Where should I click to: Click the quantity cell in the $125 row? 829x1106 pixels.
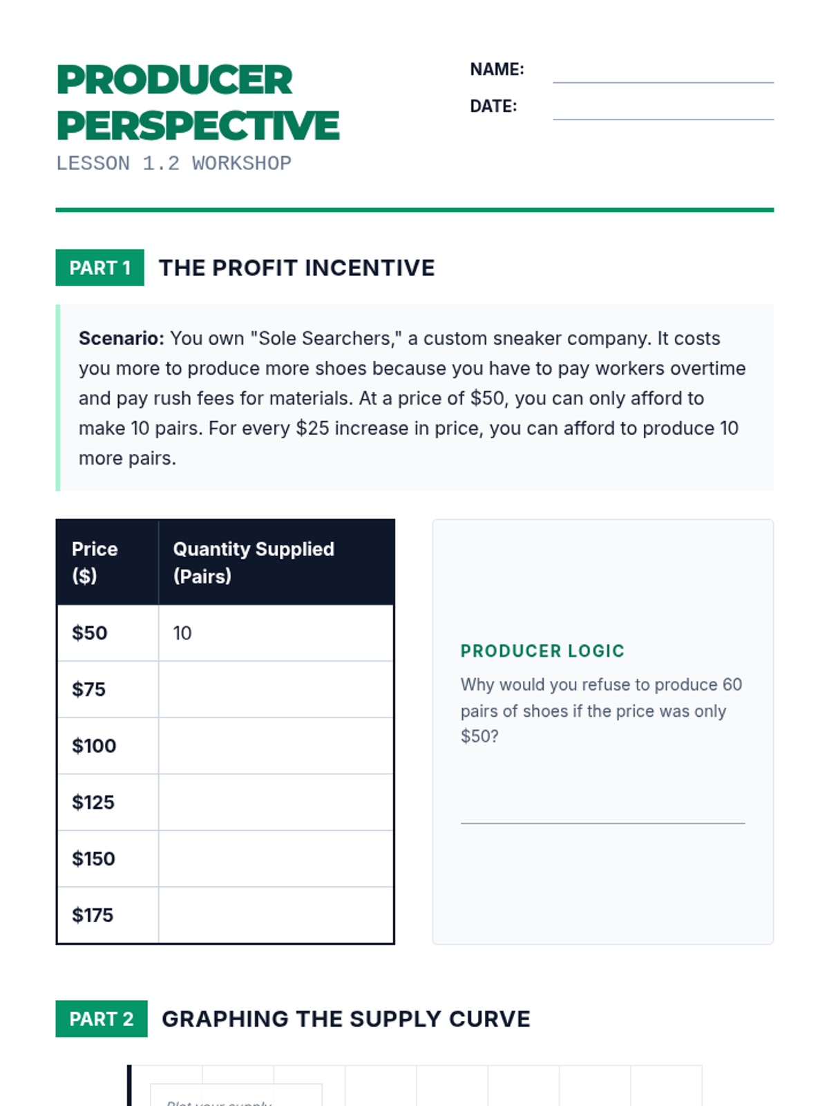point(276,803)
